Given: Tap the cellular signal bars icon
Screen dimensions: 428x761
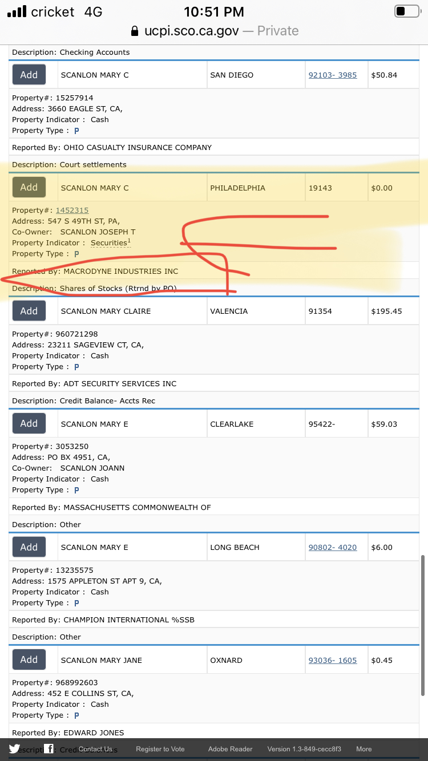Looking at the screenshot, I should [17, 11].
